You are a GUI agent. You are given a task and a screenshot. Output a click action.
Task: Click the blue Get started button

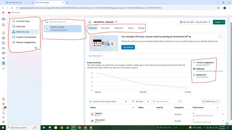128,47
